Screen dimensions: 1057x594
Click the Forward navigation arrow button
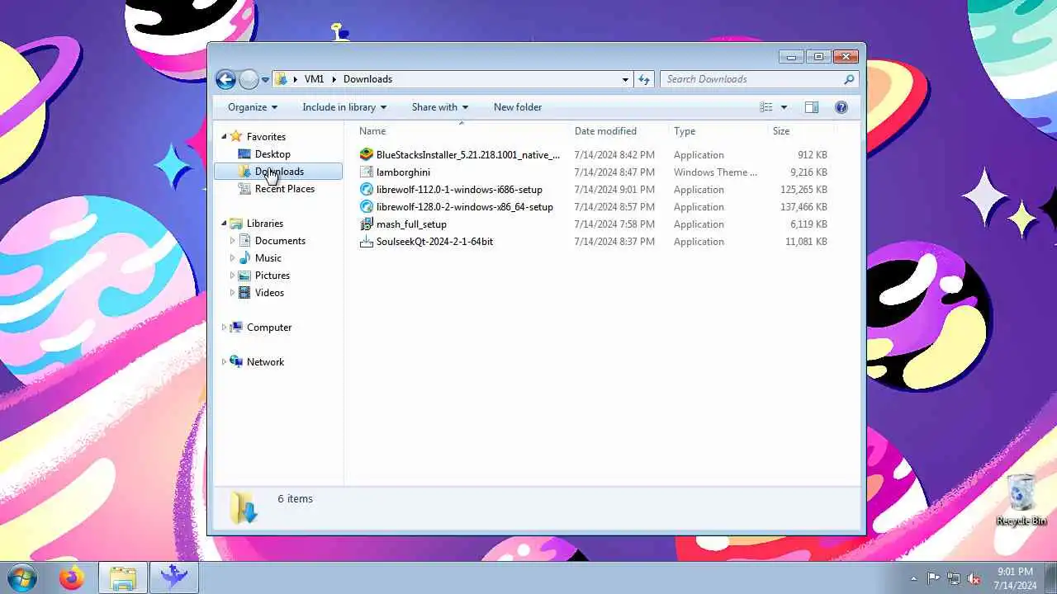(249, 79)
